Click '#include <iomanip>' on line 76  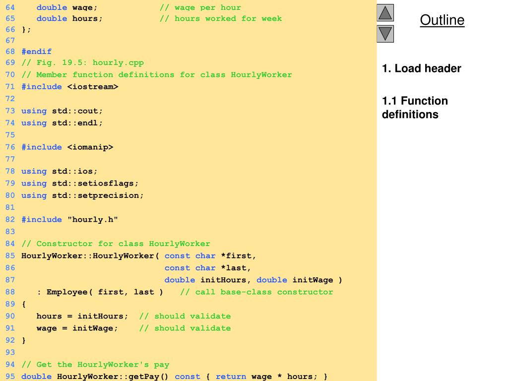tap(67, 147)
